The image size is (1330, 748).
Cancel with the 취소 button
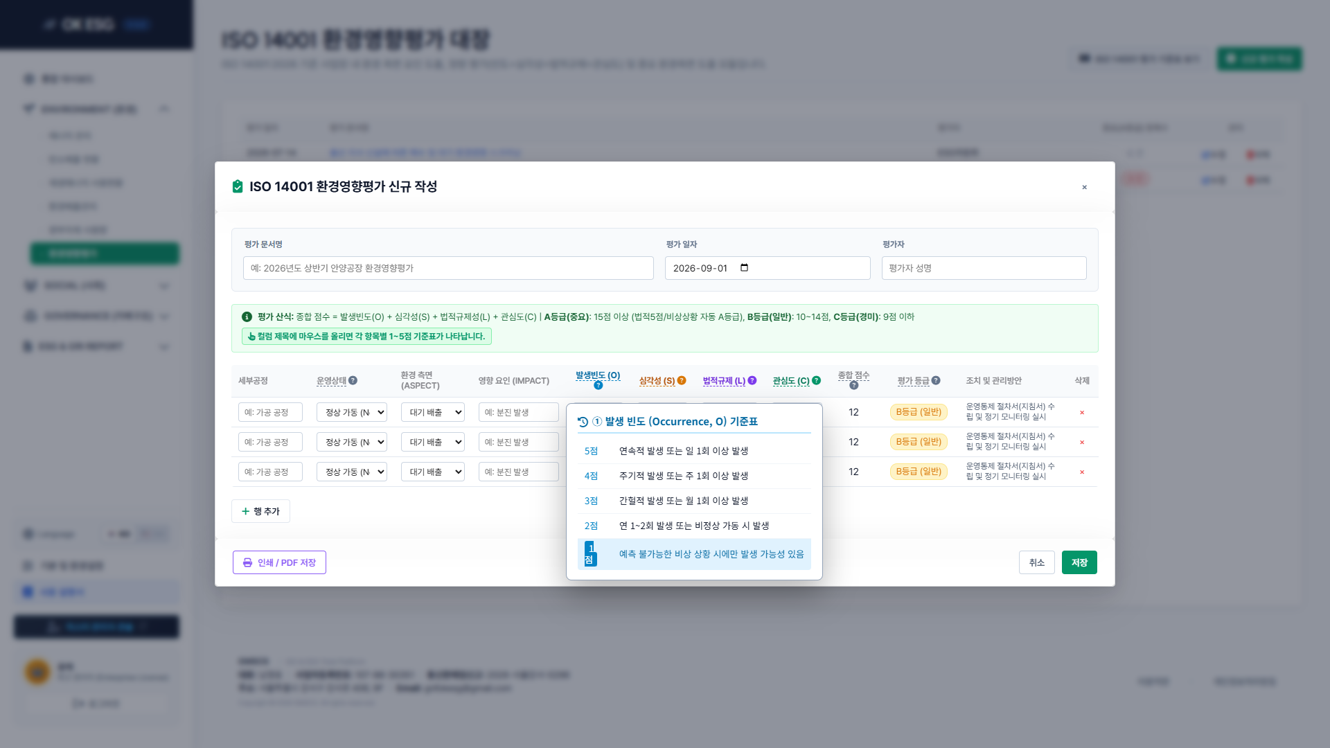point(1037,562)
